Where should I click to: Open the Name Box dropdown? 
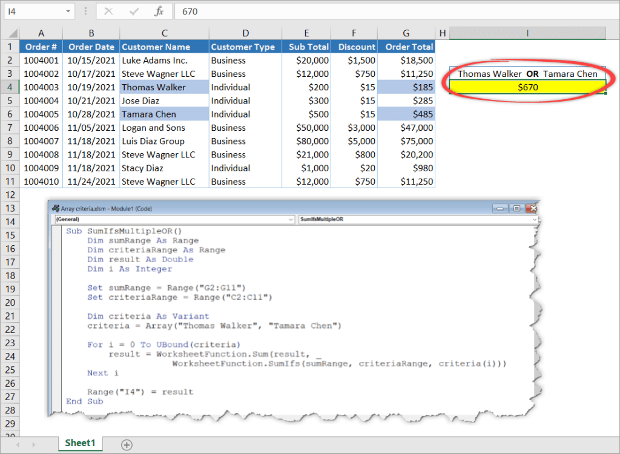point(67,11)
